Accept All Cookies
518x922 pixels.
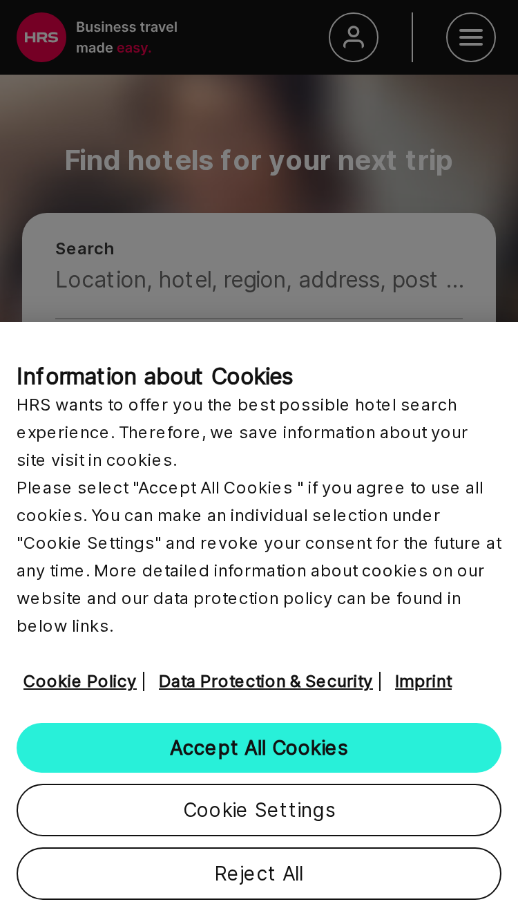[259, 748]
